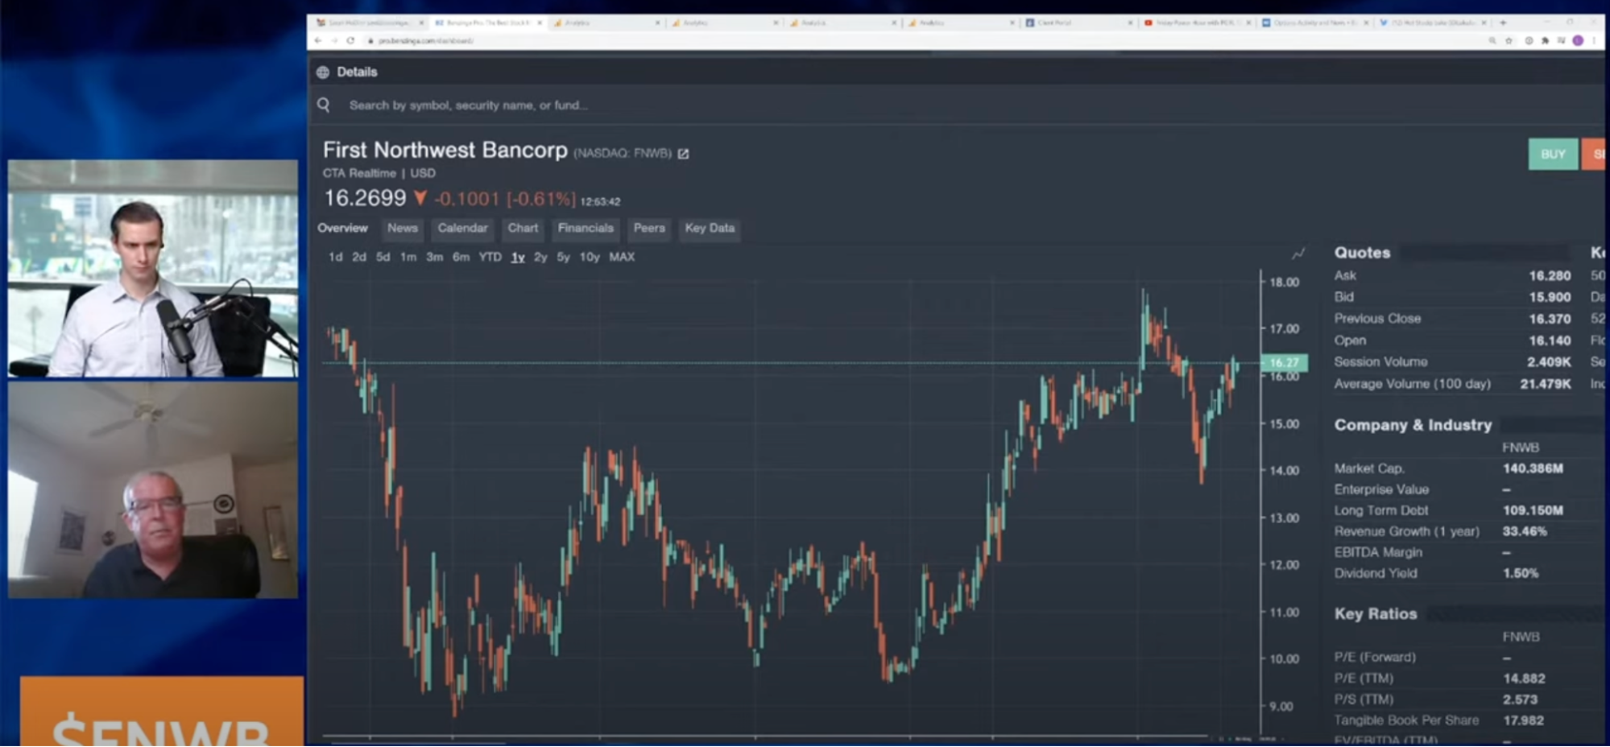
Task: Set chart range to 2d
Action: pos(359,257)
